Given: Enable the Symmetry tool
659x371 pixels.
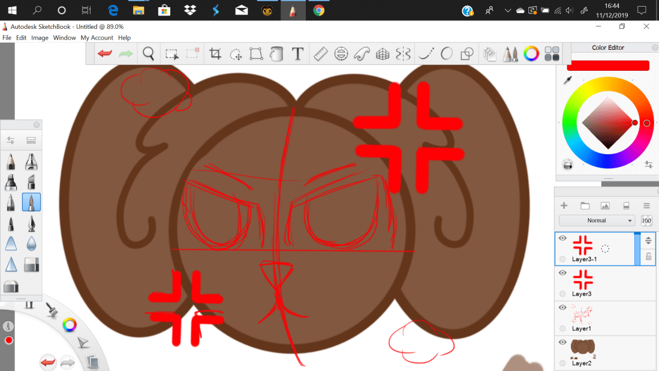Looking at the screenshot, I should click(403, 54).
